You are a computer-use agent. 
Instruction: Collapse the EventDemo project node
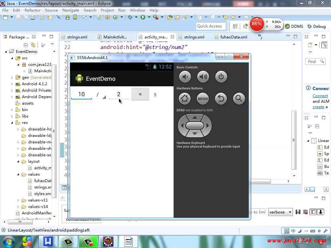(6, 52)
